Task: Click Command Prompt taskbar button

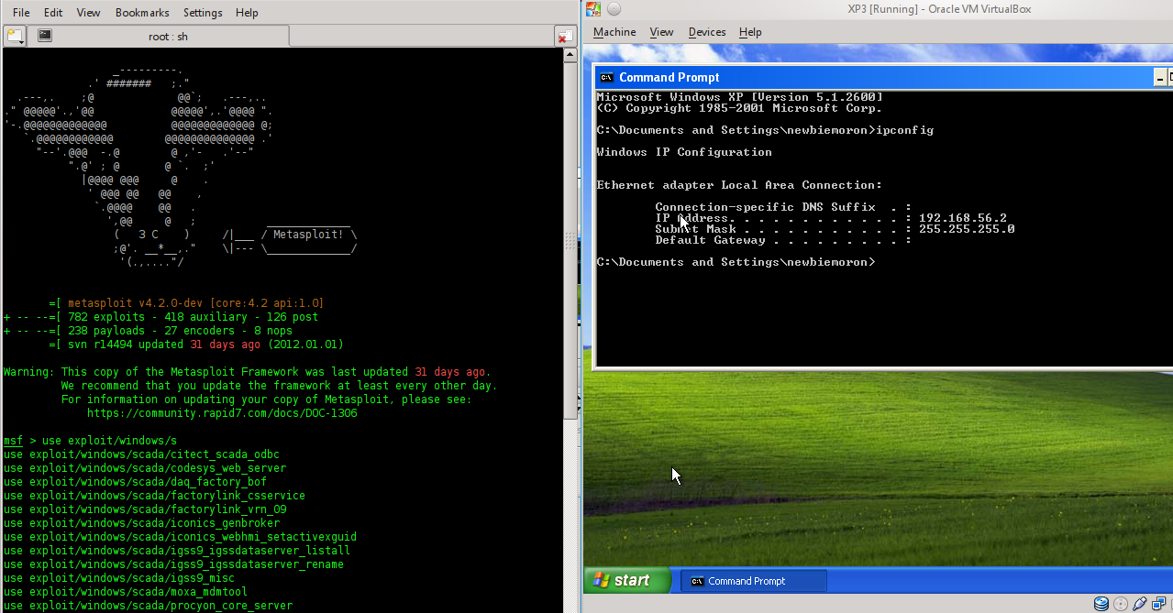Action: point(754,581)
